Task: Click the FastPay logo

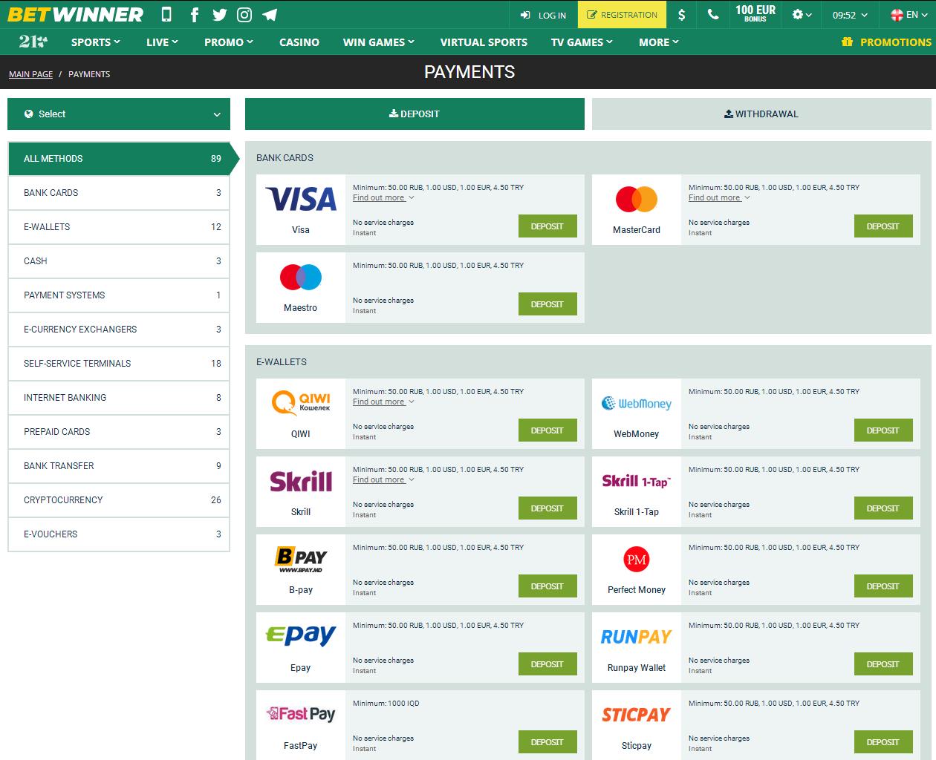Action: [x=301, y=714]
